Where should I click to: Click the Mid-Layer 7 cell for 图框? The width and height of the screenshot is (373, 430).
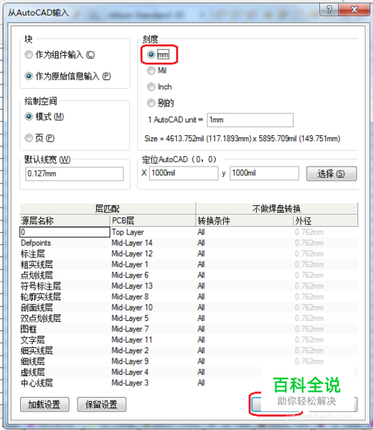(x=153, y=328)
